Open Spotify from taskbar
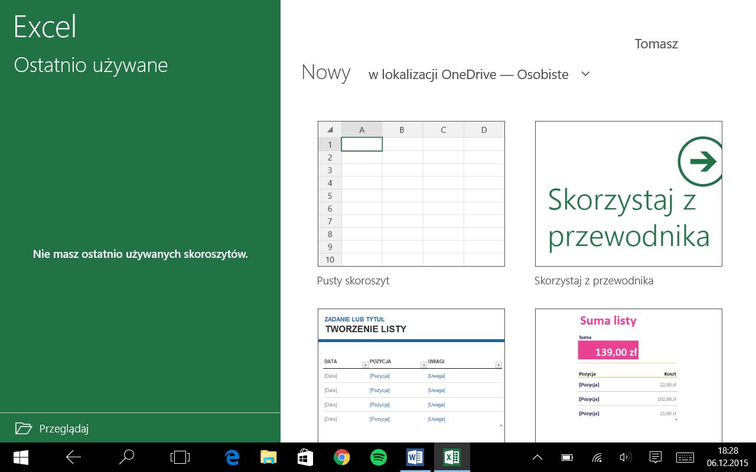This screenshot has height=472, width=756. pyautogui.click(x=379, y=457)
